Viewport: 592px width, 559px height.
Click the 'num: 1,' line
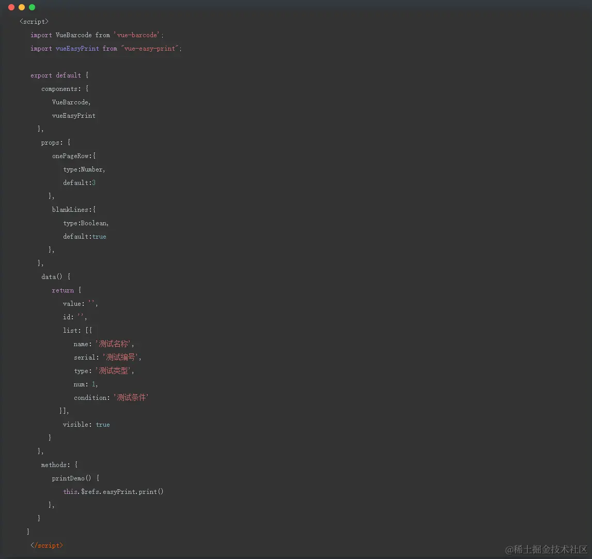pyautogui.click(x=86, y=384)
